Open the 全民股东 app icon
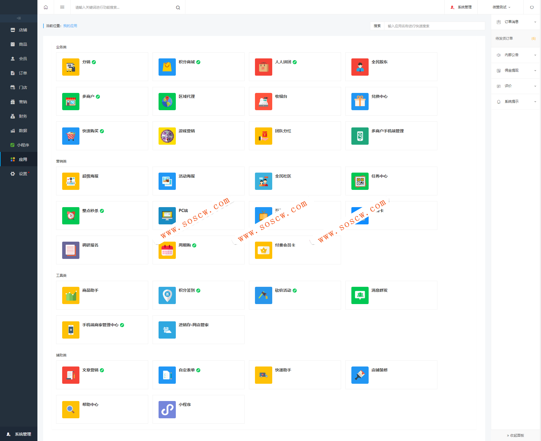 tap(360, 67)
